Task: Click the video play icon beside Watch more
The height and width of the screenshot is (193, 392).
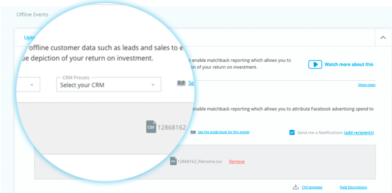Action: click(315, 64)
